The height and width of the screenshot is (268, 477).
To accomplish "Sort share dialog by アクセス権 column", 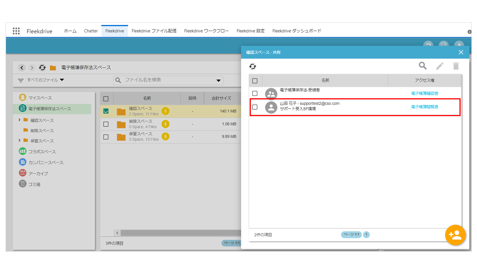I will (424, 80).
